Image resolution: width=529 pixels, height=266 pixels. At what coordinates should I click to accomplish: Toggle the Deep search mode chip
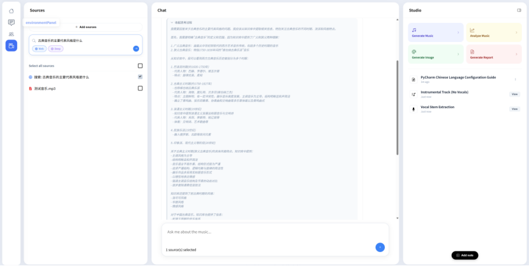click(x=56, y=48)
